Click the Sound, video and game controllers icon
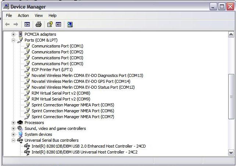Screen dimensions: 236x166 [x=20, y=128]
